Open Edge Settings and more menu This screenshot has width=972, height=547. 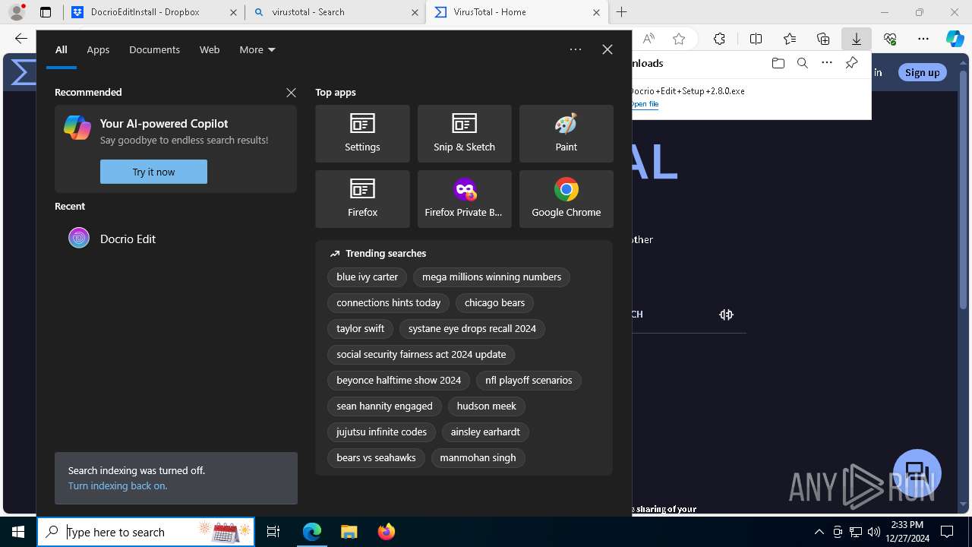click(x=923, y=39)
